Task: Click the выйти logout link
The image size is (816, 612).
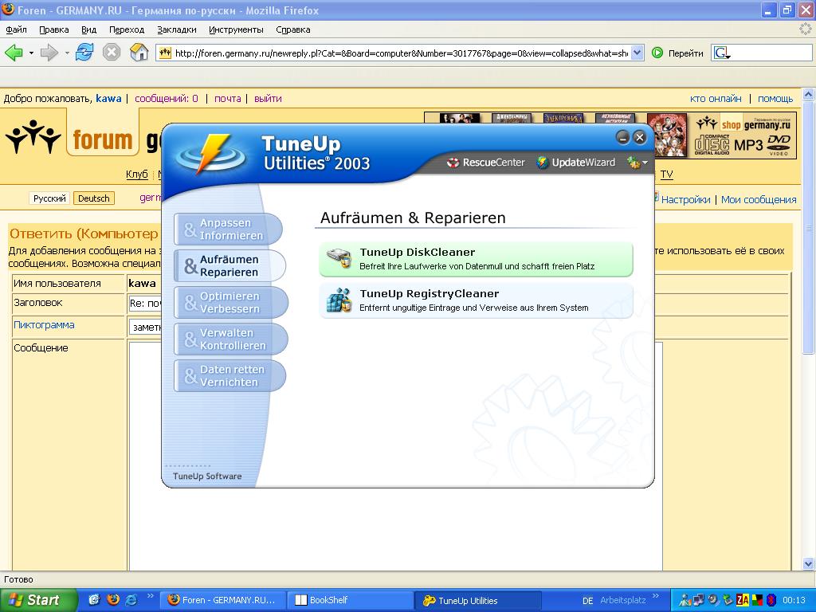Action: [x=268, y=98]
